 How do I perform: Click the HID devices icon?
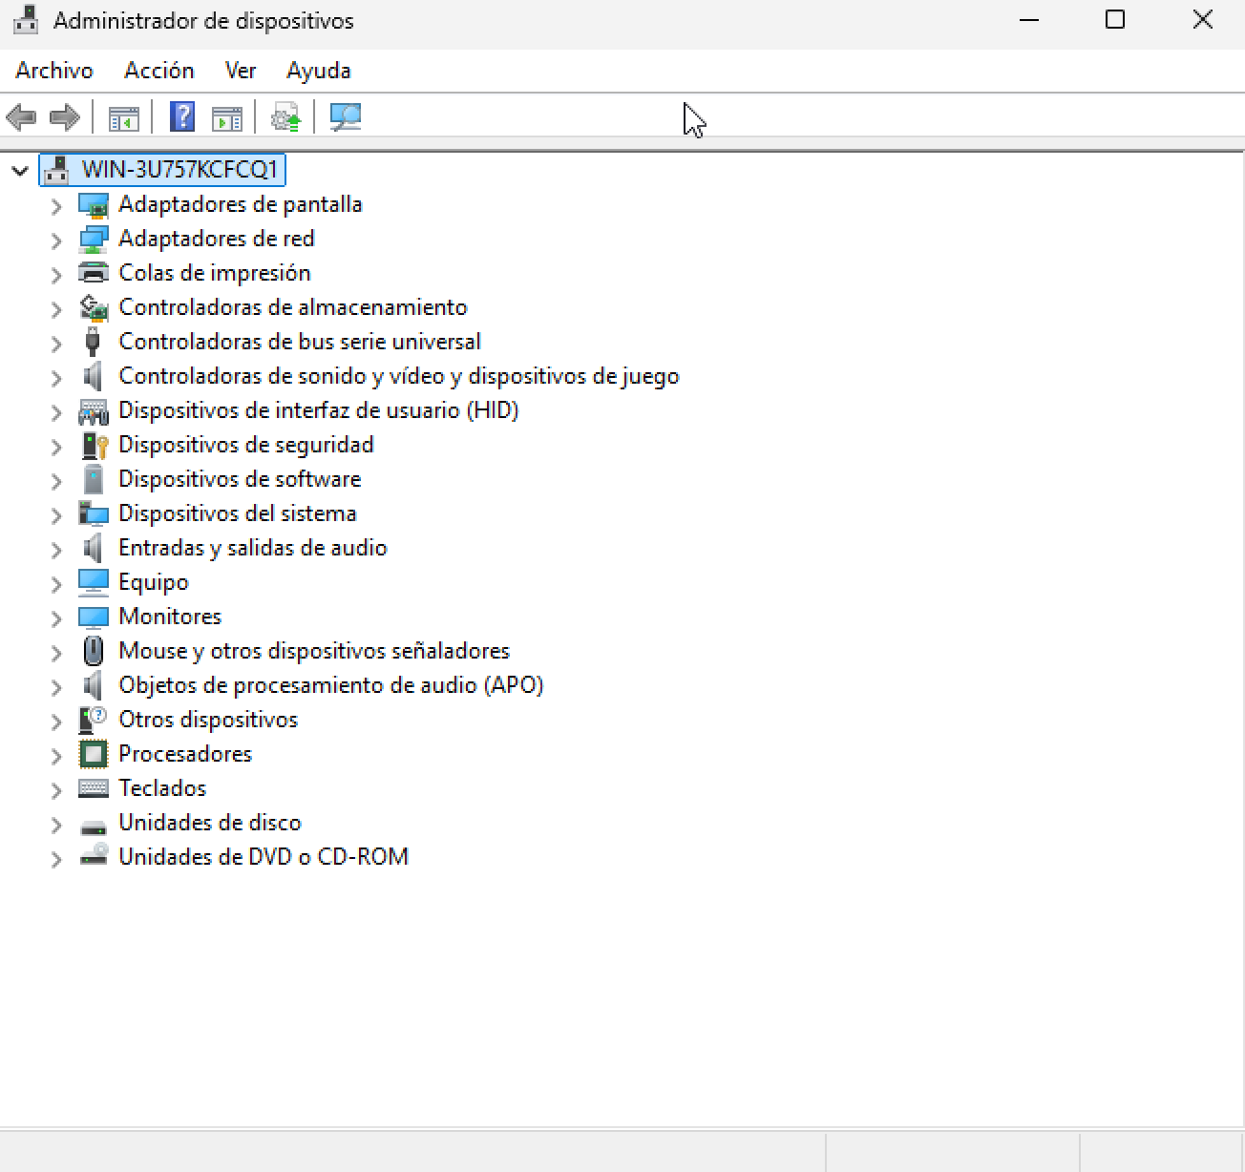pyautogui.click(x=94, y=411)
